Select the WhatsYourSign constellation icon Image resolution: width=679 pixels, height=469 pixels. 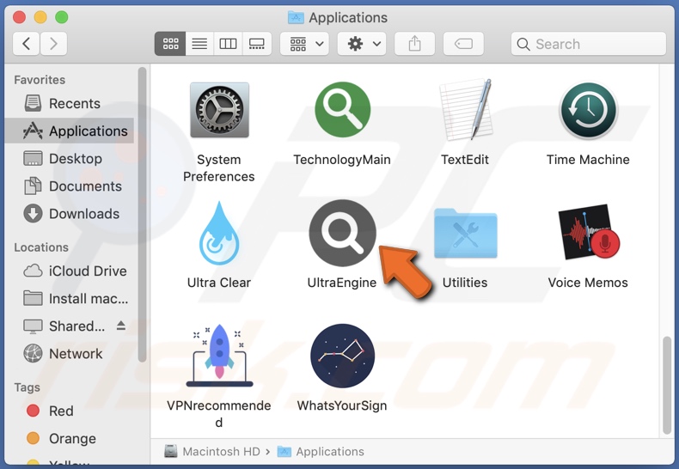coord(342,356)
